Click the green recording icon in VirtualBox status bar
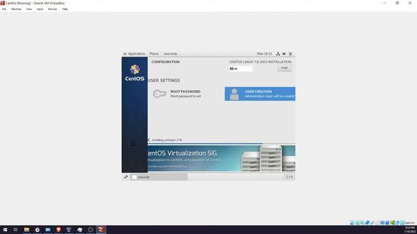 pyautogui.click(x=392, y=222)
